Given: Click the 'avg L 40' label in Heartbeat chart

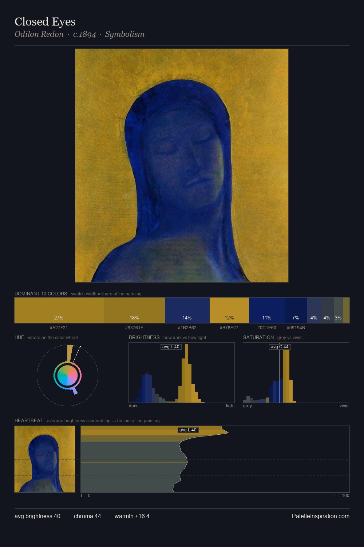Looking at the screenshot, I should click(x=188, y=430).
